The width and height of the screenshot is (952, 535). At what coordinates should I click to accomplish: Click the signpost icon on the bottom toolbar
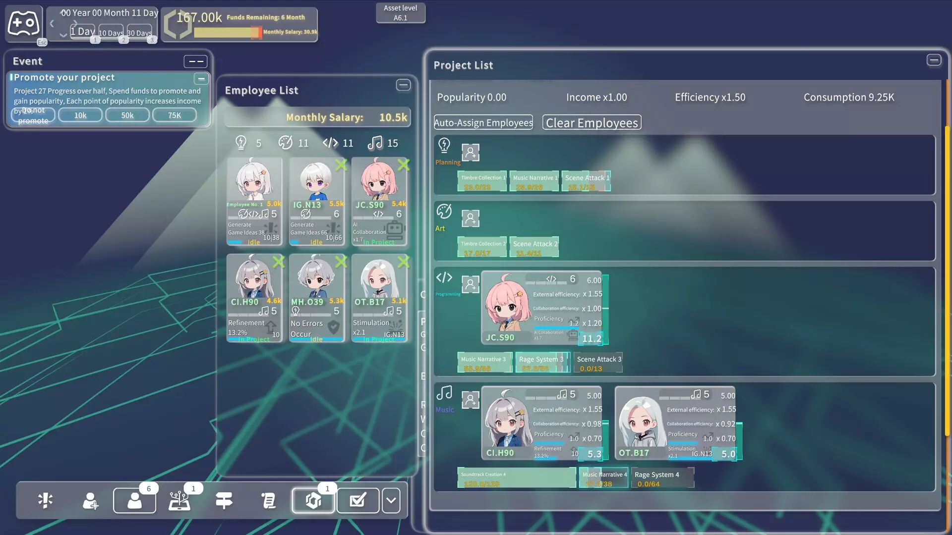click(224, 500)
